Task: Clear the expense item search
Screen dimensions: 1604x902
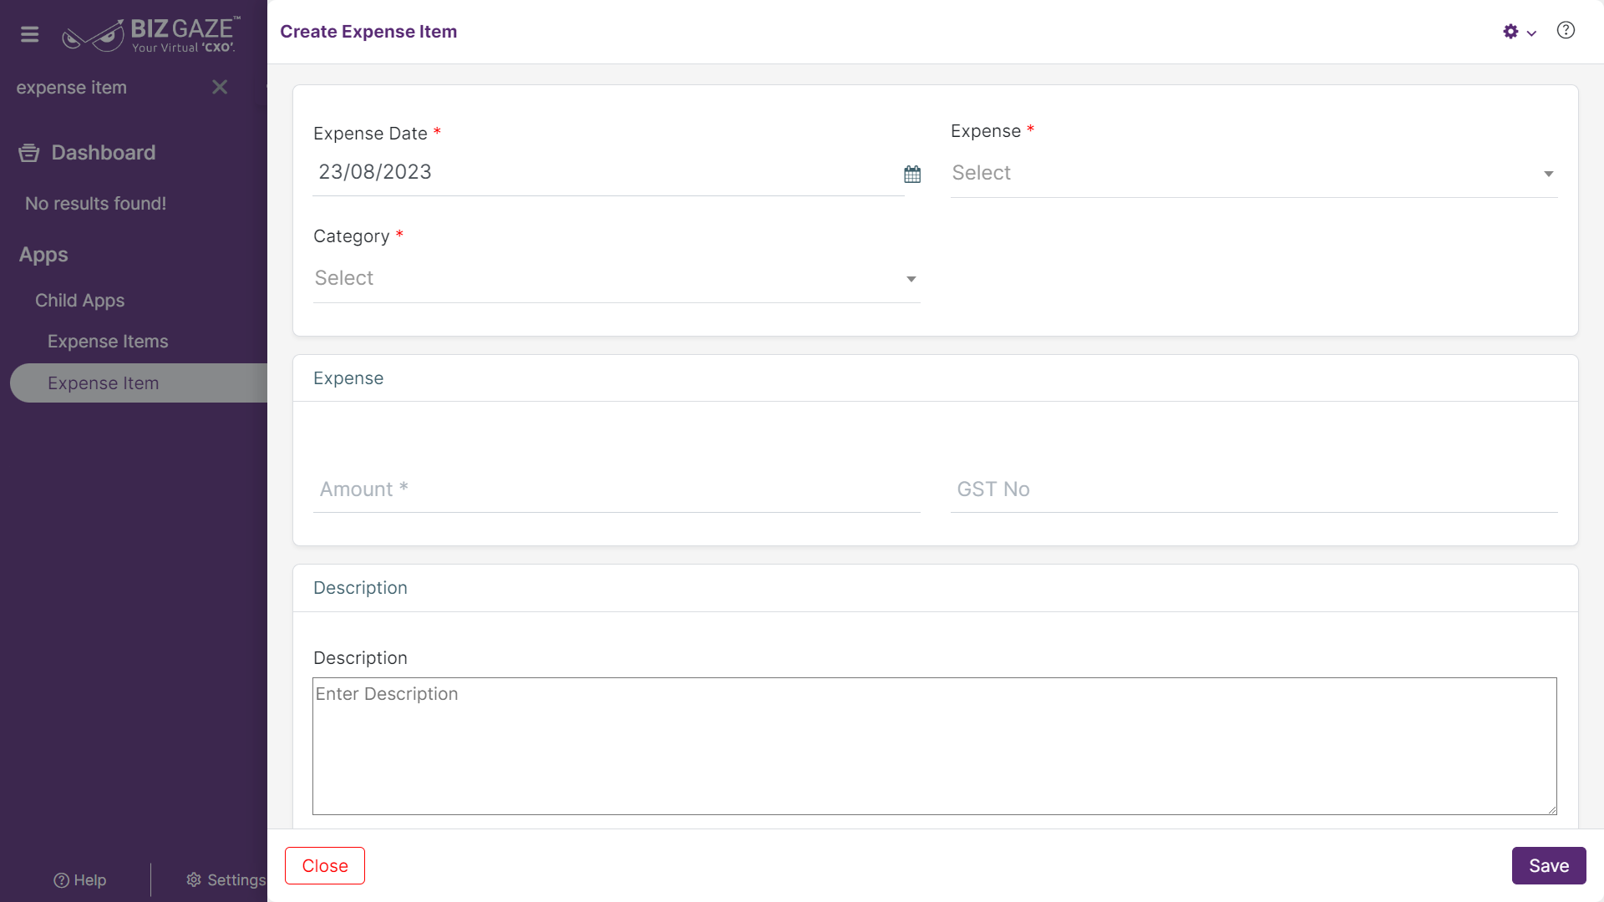Action: point(220,87)
